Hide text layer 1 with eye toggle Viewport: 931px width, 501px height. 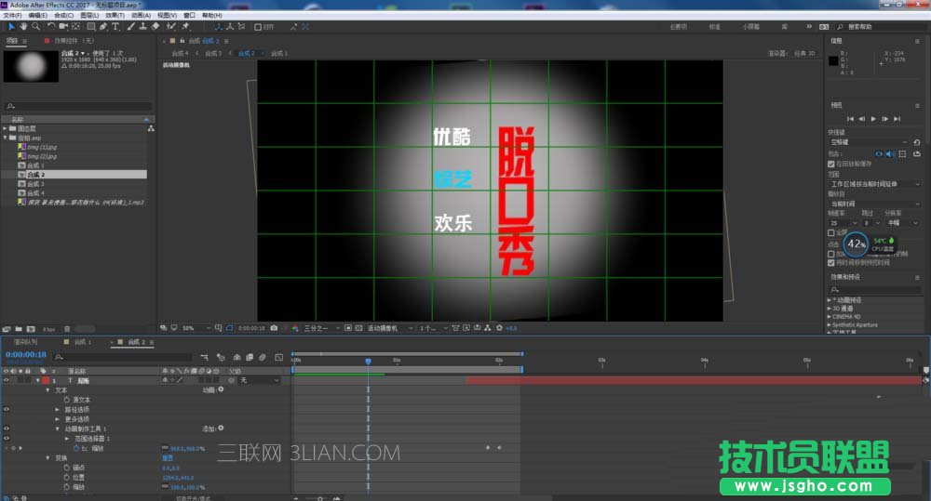tap(7, 380)
